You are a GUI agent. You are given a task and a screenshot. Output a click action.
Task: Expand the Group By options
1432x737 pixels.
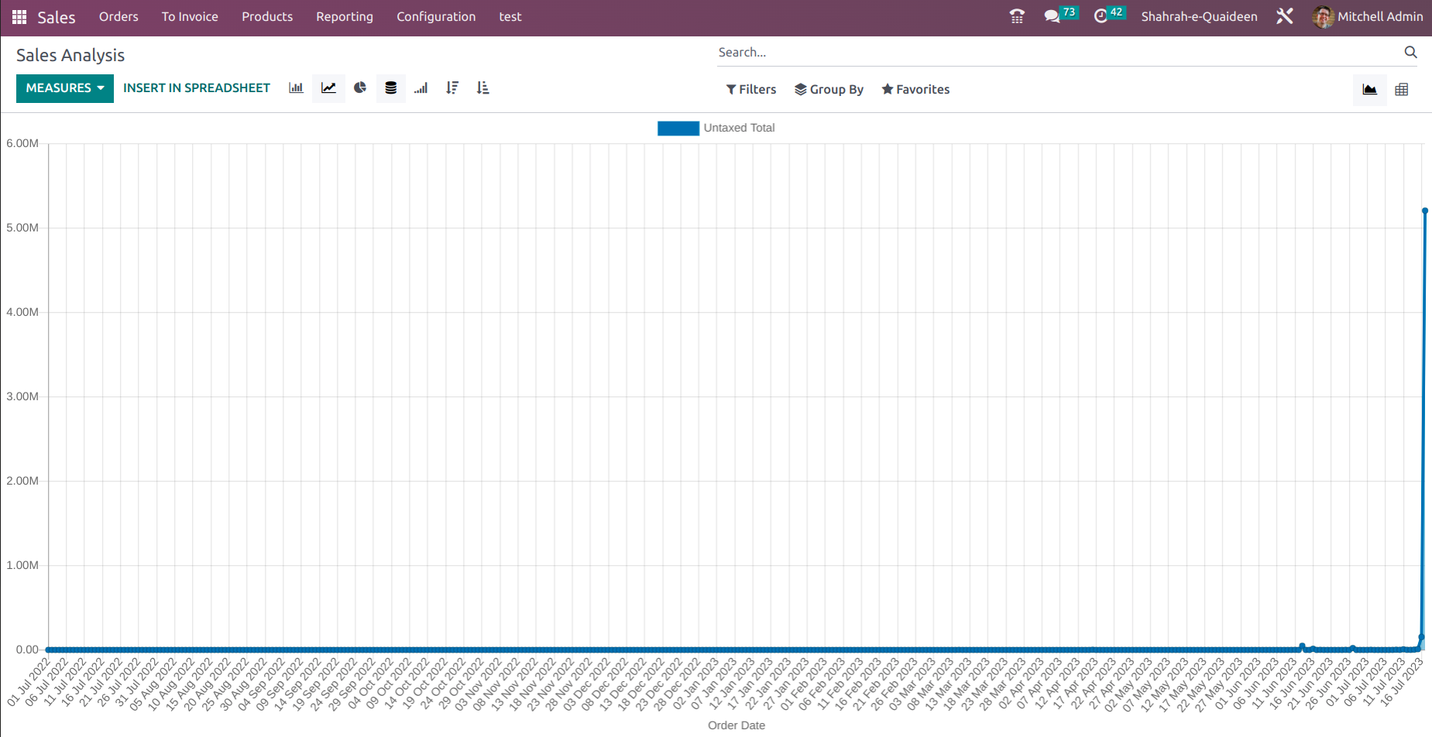(829, 90)
